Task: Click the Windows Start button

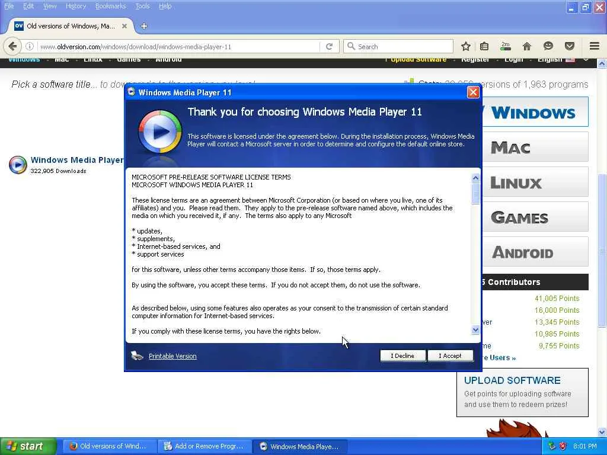Action: click(28, 446)
